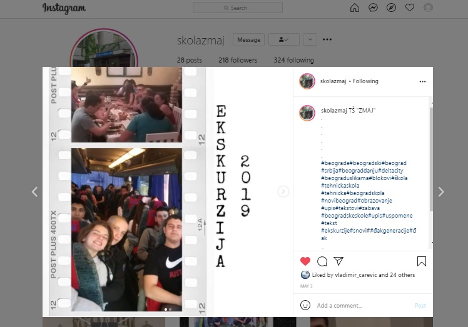Unlike the post with red heart
This screenshot has height=327, width=468.
point(305,261)
